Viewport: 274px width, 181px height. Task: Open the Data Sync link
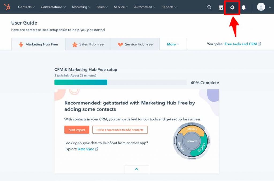point(88,149)
